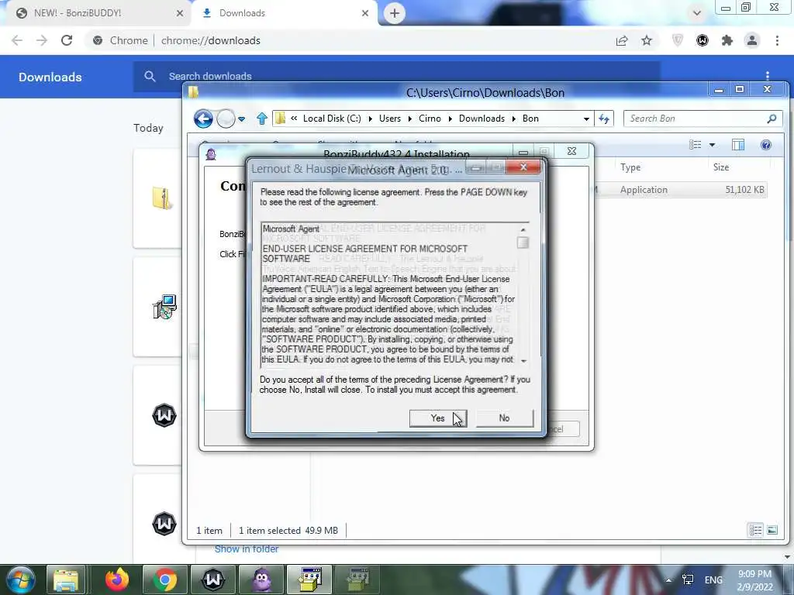Open the Chrome extensions puzzle icon
Image resolution: width=794 pixels, height=595 pixels.
(x=727, y=40)
